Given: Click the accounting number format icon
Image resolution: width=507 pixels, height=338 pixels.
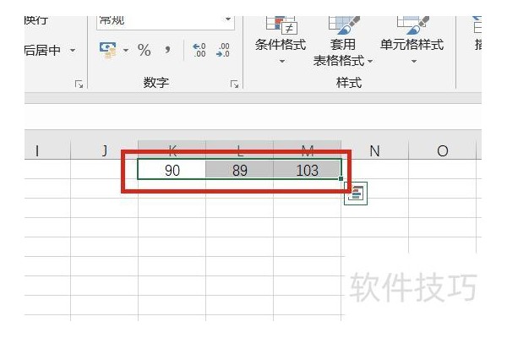Looking at the screenshot, I should click(x=107, y=51).
